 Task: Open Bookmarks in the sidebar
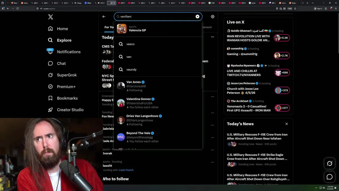63,98
